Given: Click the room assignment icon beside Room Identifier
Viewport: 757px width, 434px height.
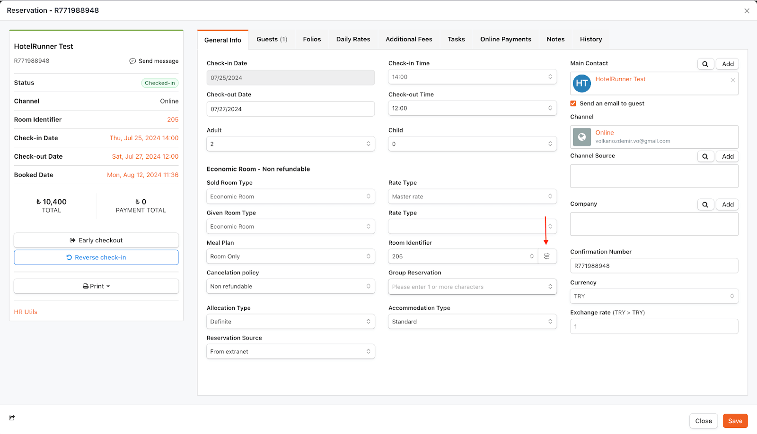Looking at the screenshot, I should pyautogui.click(x=547, y=256).
